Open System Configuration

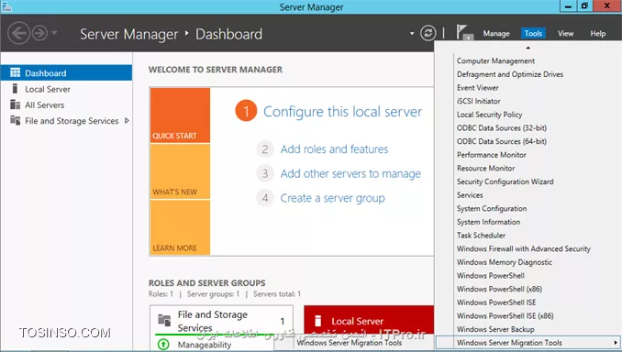(492, 209)
